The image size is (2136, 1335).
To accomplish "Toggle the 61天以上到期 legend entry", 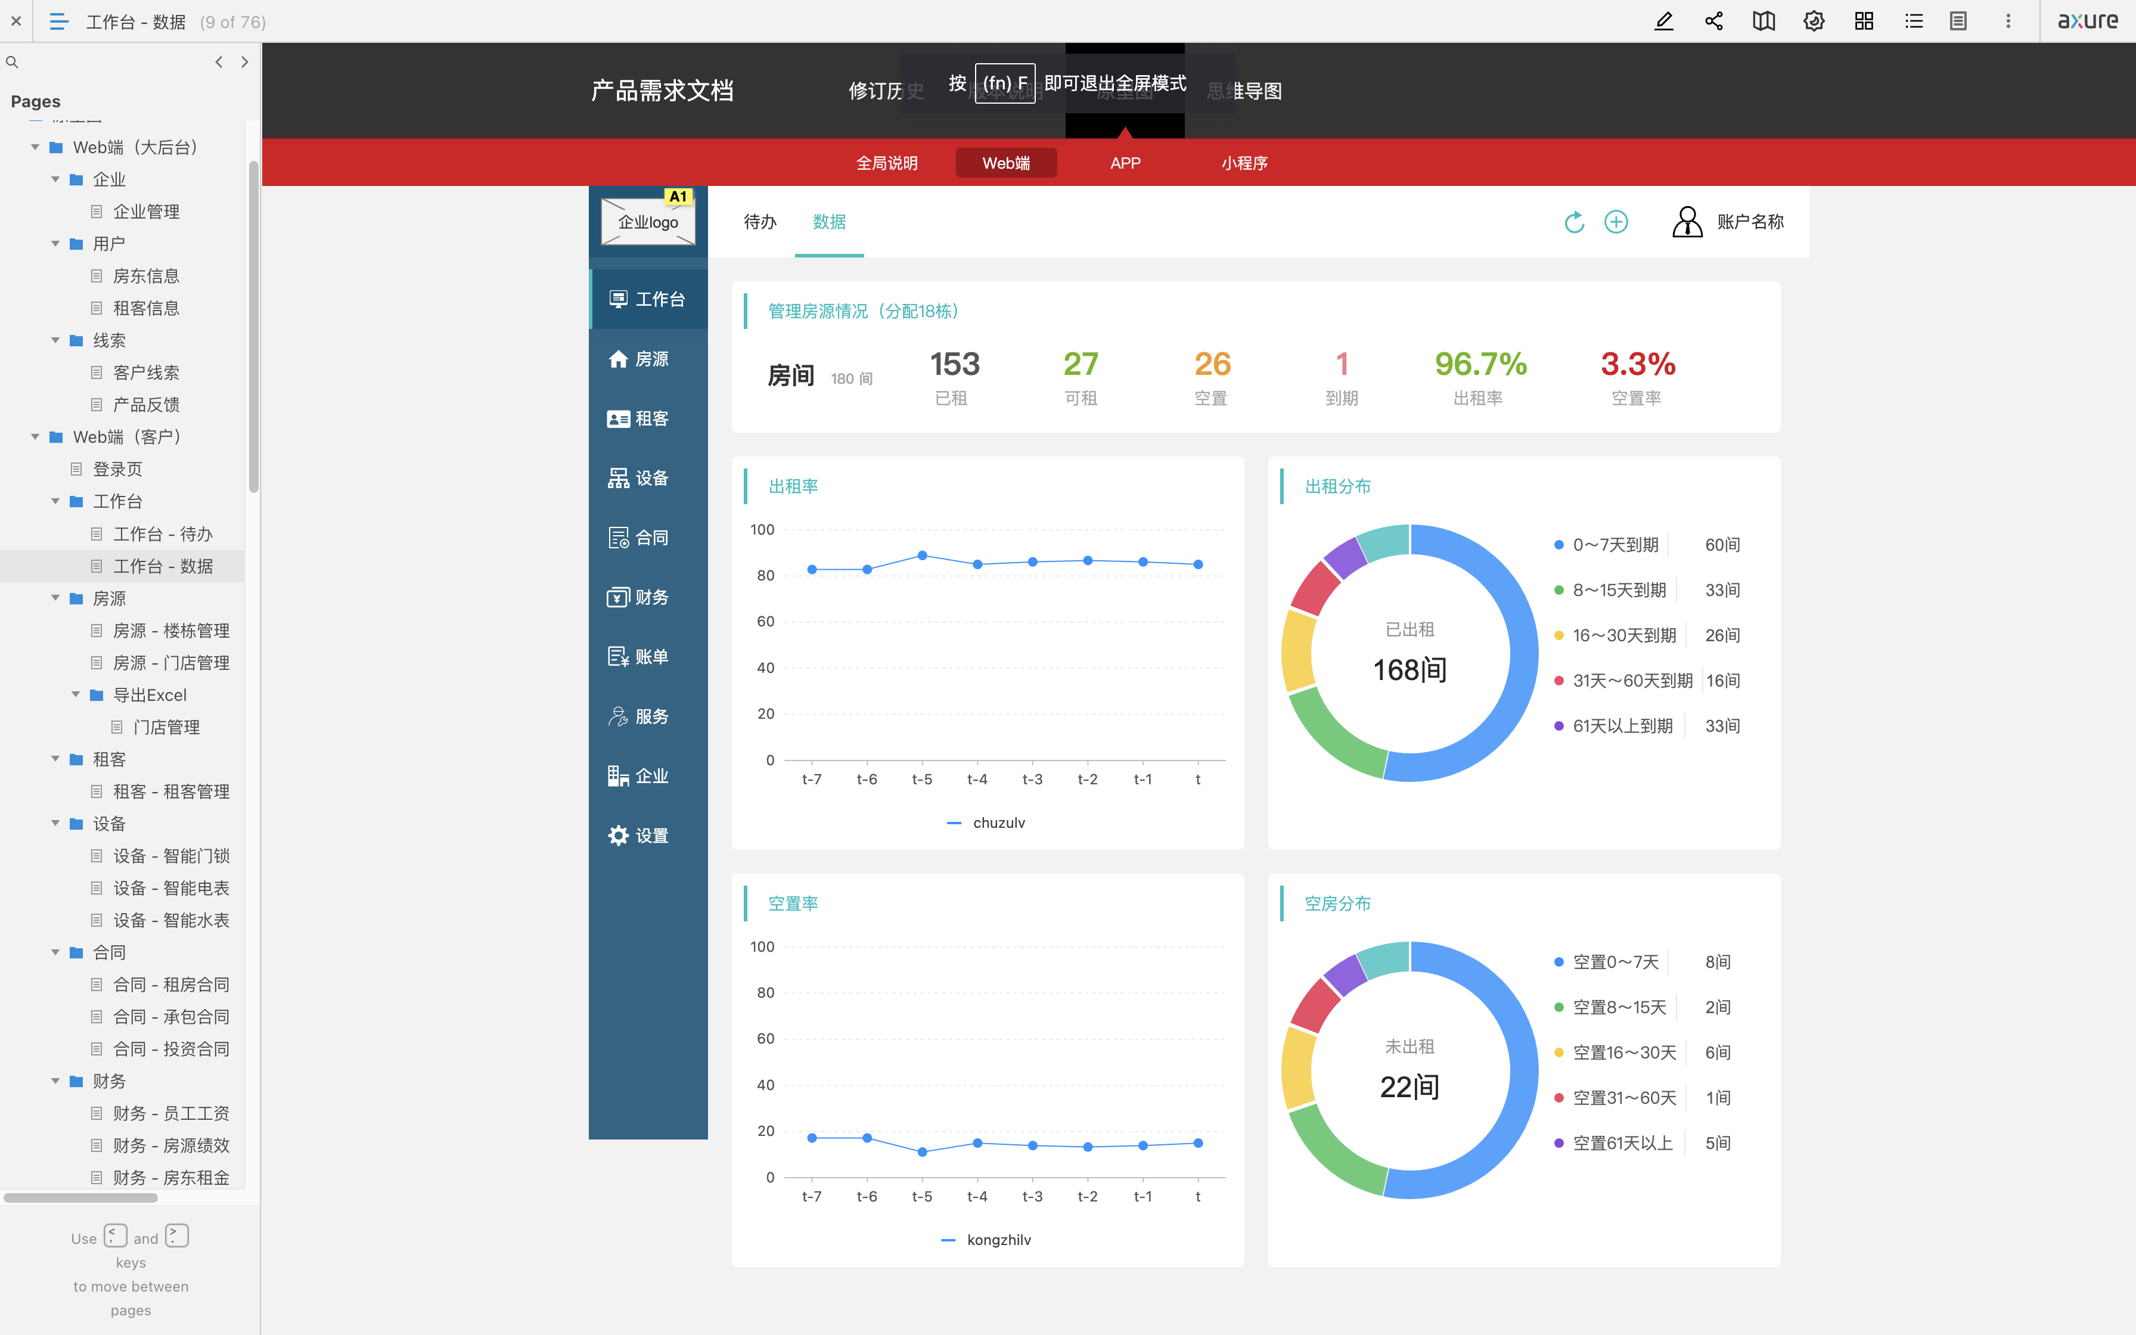I will click(x=1613, y=726).
